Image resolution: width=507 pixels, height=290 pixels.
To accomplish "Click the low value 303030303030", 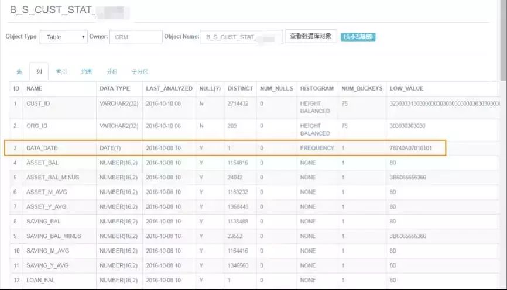I will [x=407, y=126].
